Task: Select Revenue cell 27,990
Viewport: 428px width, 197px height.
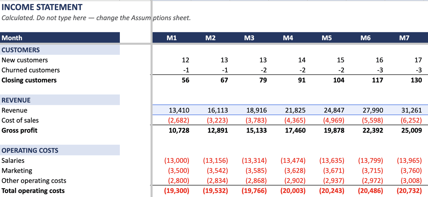Action: click(373, 110)
